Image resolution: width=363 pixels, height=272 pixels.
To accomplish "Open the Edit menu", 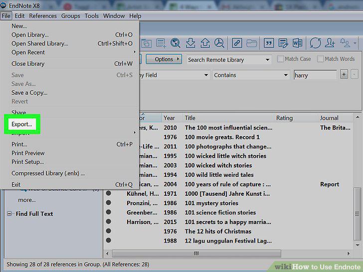I will (19, 16).
